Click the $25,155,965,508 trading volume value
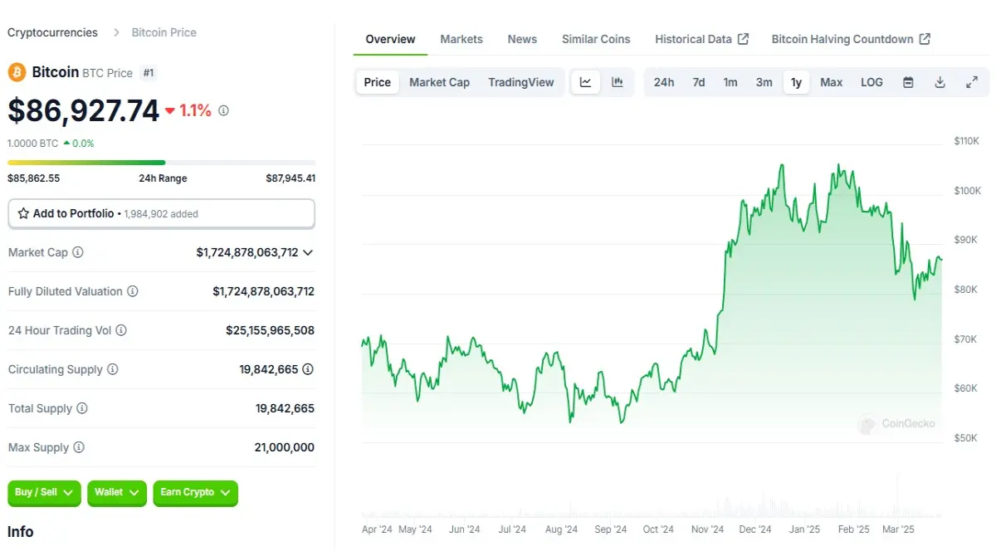This screenshot has height=551, width=996. pyautogui.click(x=270, y=330)
